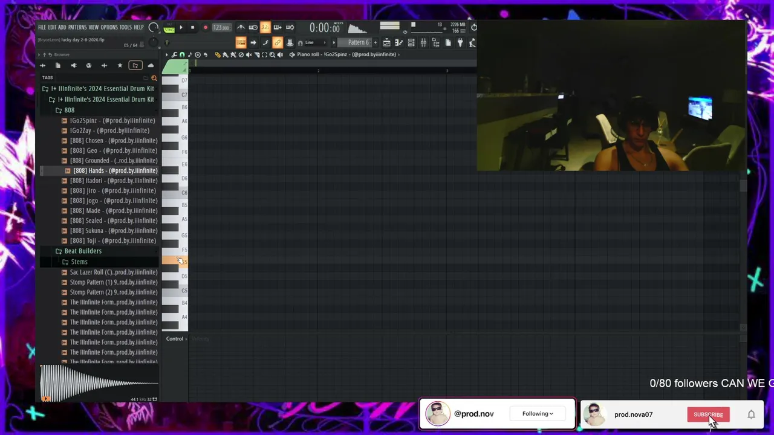Screen dimensions: 774x435
Task: Open the OPTIONS menu
Action: pyautogui.click(x=109, y=28)
